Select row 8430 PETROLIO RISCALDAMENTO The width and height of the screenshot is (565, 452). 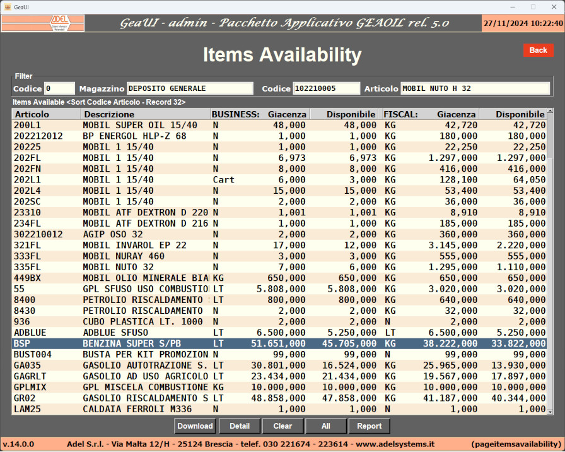click(x=279, y=311)
